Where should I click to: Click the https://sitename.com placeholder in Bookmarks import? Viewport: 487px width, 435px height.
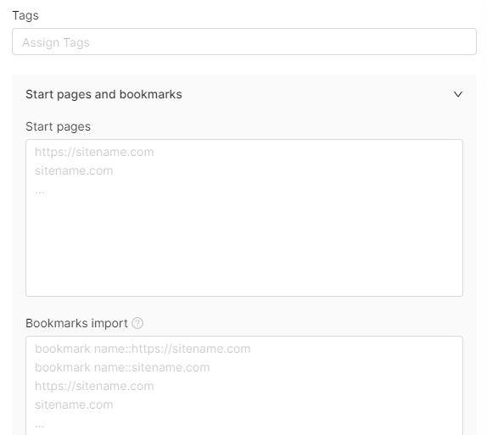pos(94,387)
